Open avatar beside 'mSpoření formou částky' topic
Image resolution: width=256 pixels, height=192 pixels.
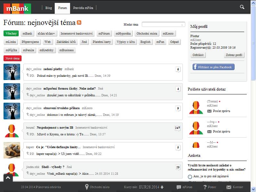[x=12, y=92]
